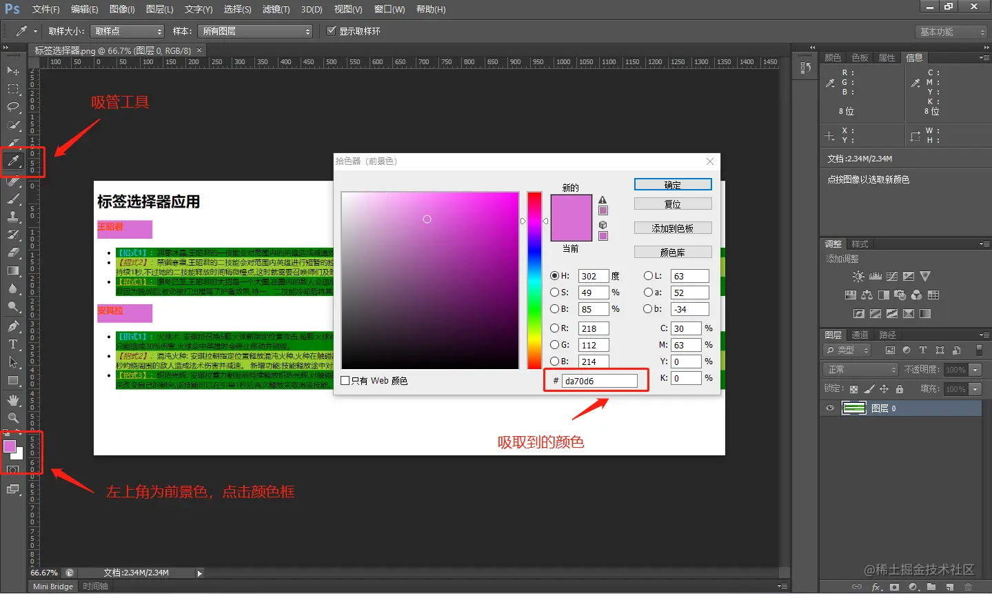Click 确定 button in color picker
This screenshot has height=594, width=992.
tap(673, 185)
